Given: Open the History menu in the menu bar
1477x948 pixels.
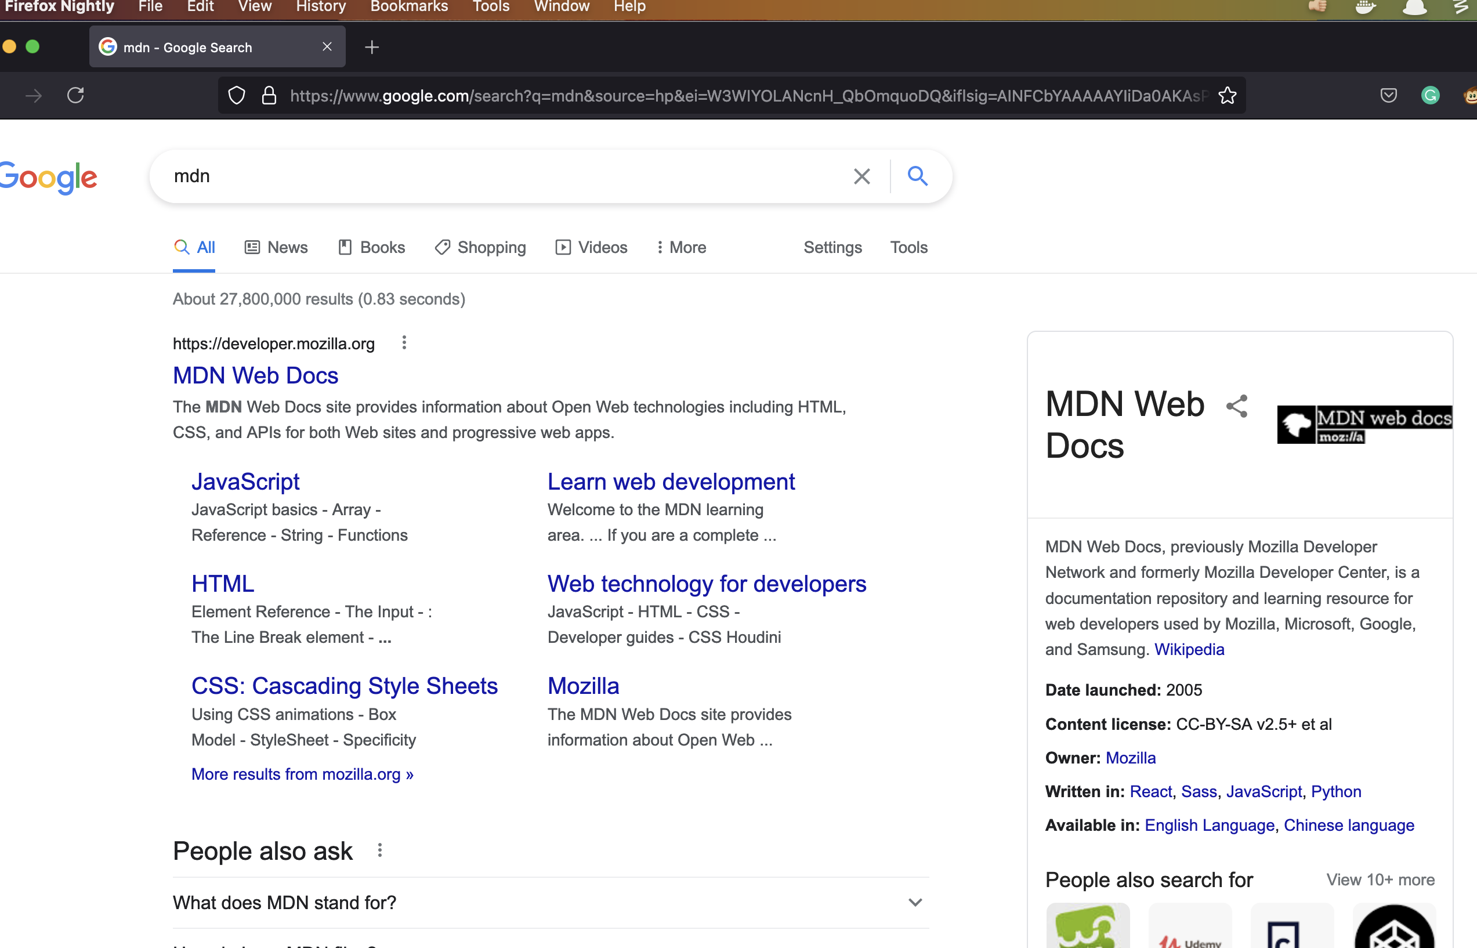Looking at the screenshot, I should 320,7.
